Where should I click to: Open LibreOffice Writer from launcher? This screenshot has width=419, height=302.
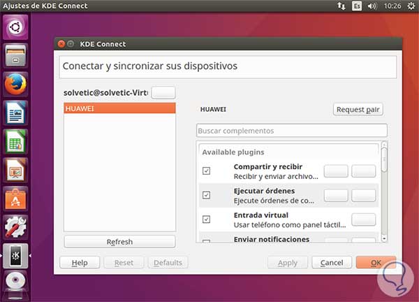15,113
